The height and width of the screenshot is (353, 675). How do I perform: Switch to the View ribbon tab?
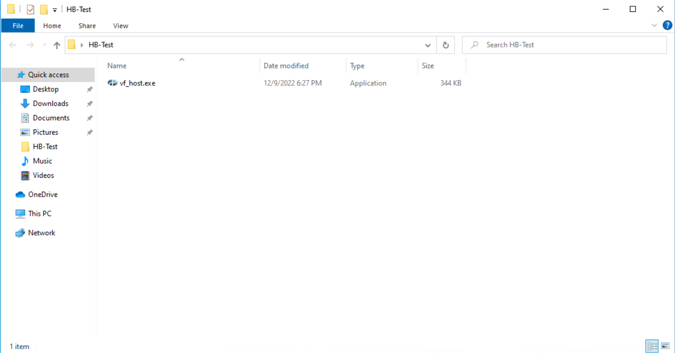point(120,25)
